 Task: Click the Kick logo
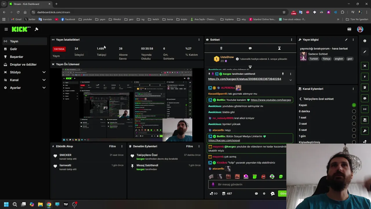coord(21,29)
